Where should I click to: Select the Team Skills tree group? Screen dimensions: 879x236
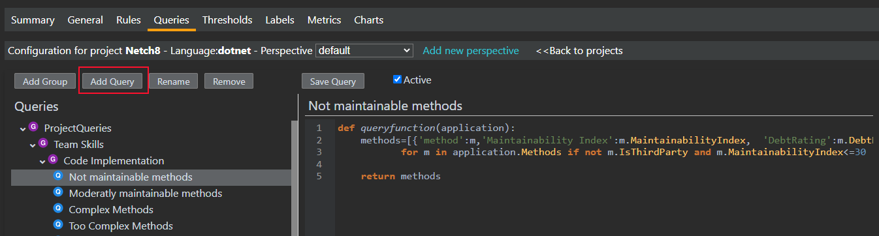[x=78, y=145]
